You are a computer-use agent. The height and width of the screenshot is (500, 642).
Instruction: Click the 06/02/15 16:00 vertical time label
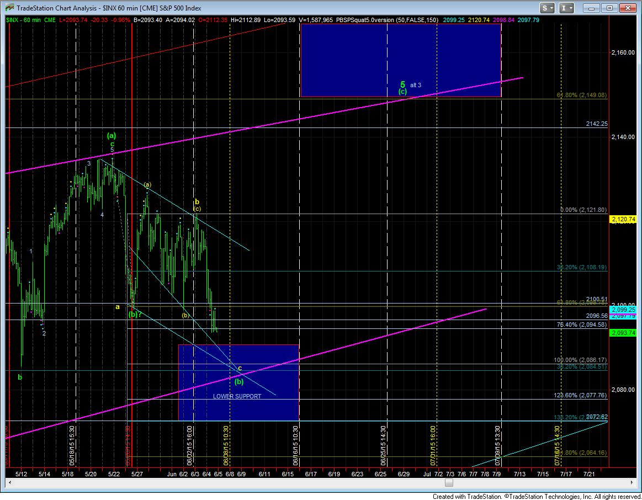[x=190, y=445]
